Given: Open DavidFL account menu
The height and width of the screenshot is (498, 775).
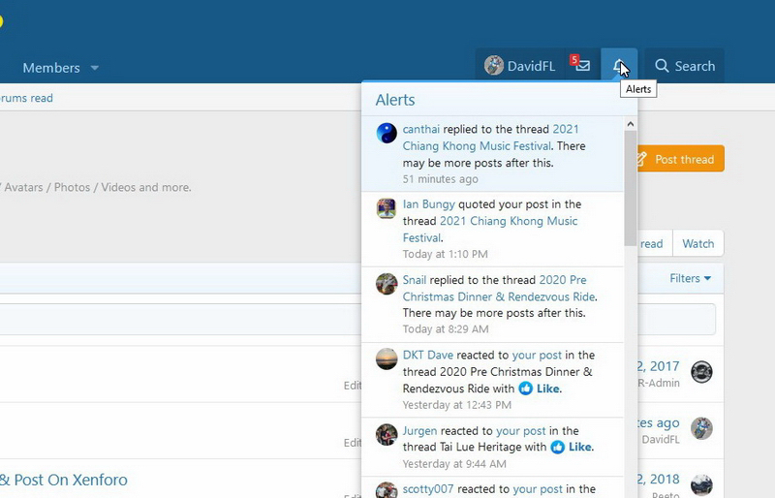Looking at the screenshot, I should click(519, 66).
